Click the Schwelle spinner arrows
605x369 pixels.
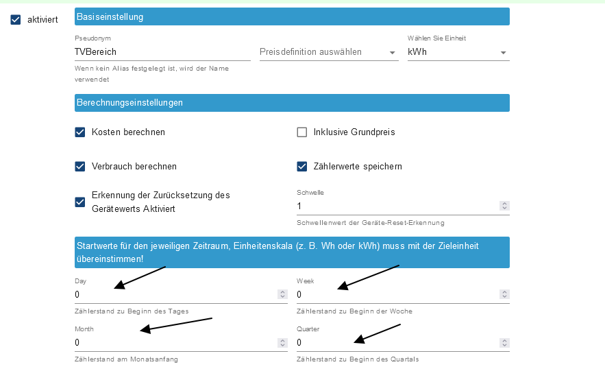[x=504, y=206]
